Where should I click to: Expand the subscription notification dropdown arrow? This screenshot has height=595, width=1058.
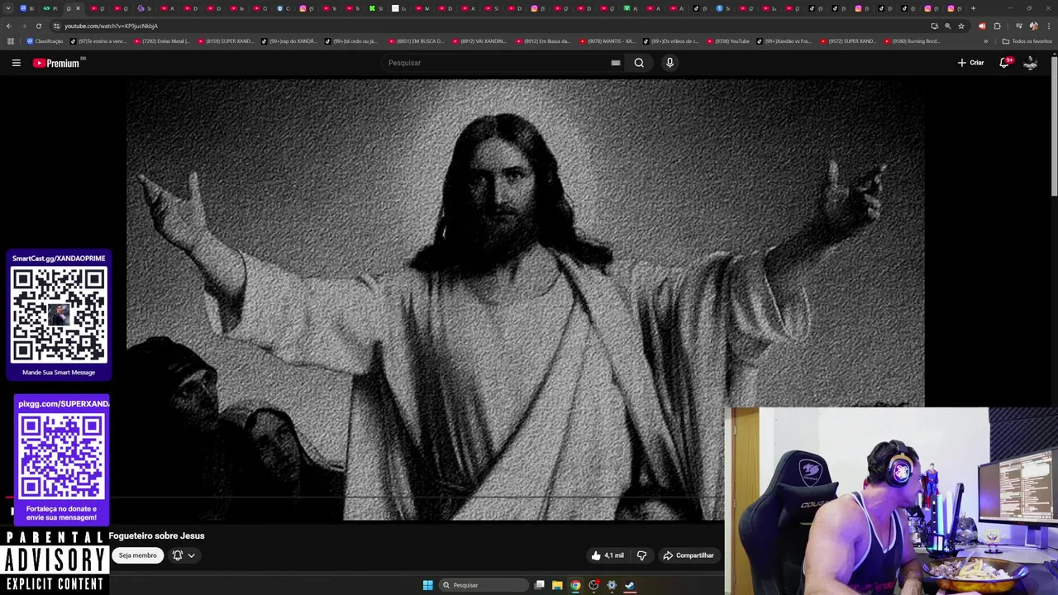point(191,555)
